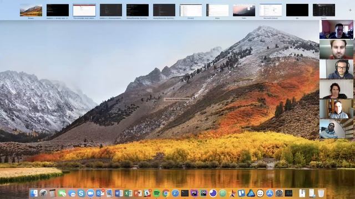Open the Trash in the Dock
The height and width of the screenshot is (199, 355).
click(321, 193)
